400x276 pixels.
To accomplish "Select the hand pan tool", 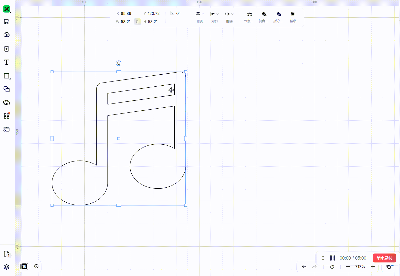I will [x=332, y=267].
